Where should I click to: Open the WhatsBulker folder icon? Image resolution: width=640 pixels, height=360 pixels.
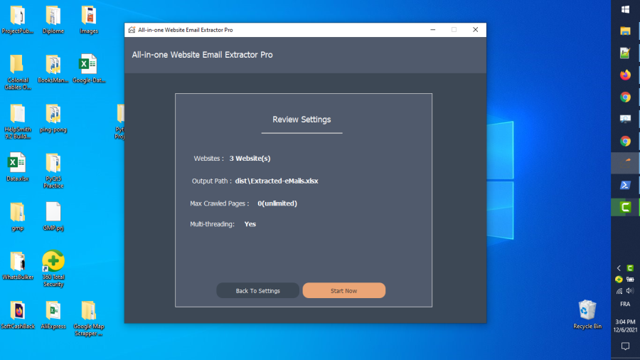[18, 265]
